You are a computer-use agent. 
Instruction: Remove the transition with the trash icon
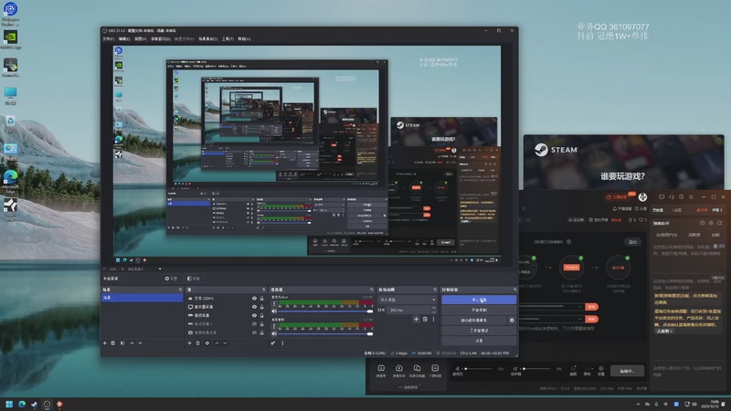[425, 319]
